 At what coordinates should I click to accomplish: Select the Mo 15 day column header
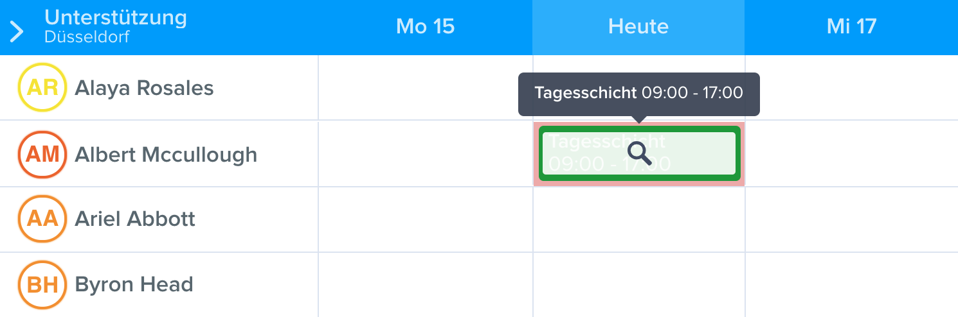point(426,27)
